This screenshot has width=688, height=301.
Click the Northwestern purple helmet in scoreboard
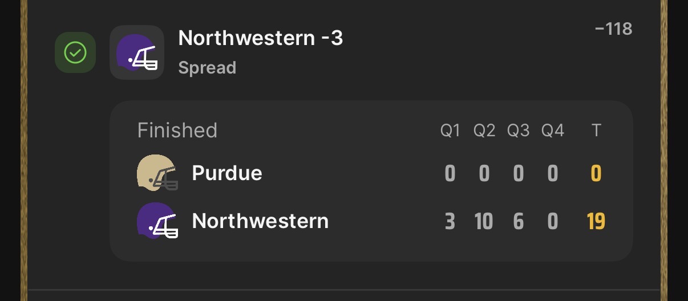coord(157,221)
